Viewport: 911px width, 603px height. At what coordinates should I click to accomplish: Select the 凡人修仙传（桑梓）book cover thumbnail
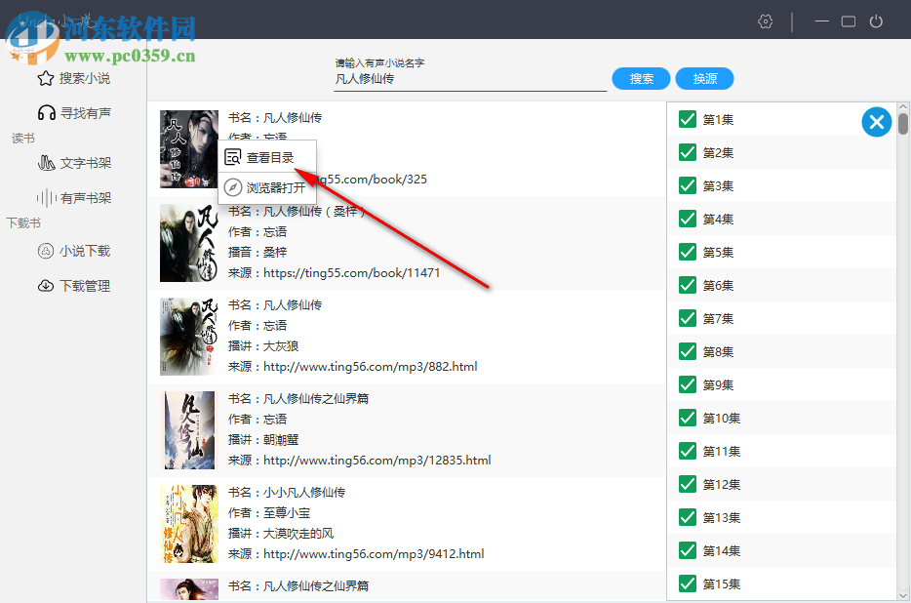[187, 243]
